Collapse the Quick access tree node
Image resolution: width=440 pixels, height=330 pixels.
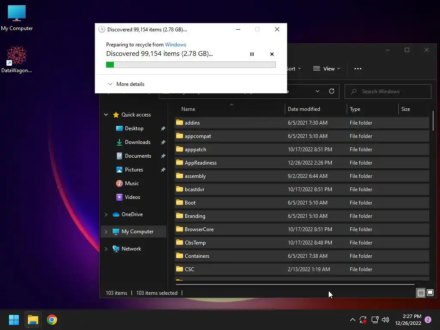(x=106, y=114)
